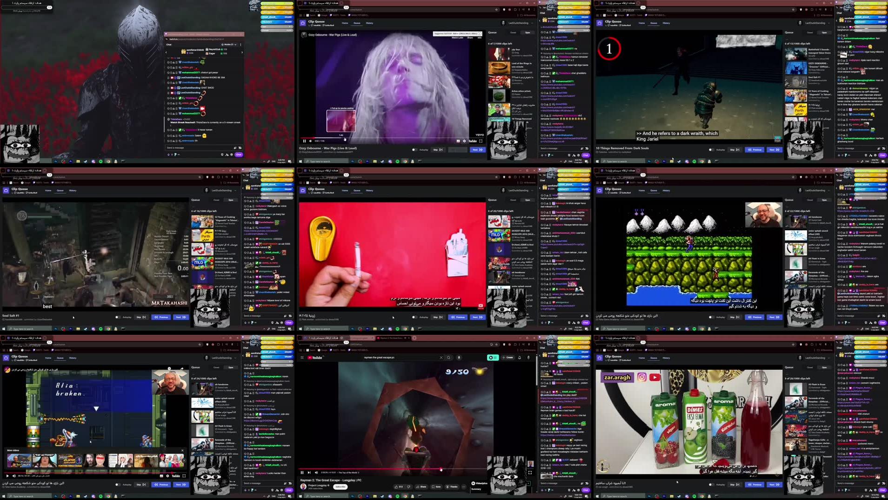The height and width of the screenshot is (500, 888).
Task: Set queue to Closed in Ozzy Osbourne panel
Action: pos(514,33)
